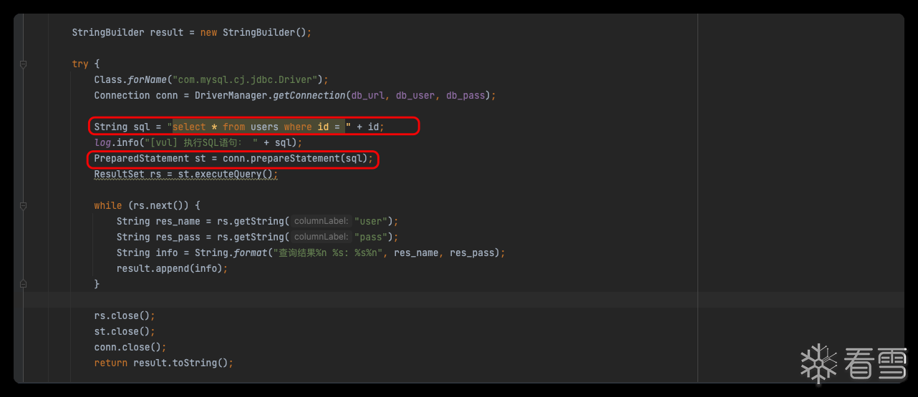Collapse the while loop fold marker
Image resolution: width=918 pixels, height=397 pixels.
[24, 205]
